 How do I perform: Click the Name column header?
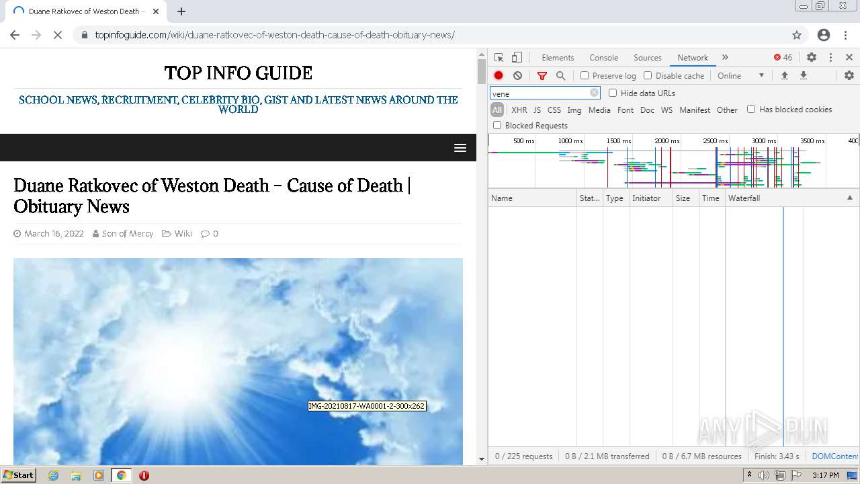pyautogui.click(x=532, y=198)
